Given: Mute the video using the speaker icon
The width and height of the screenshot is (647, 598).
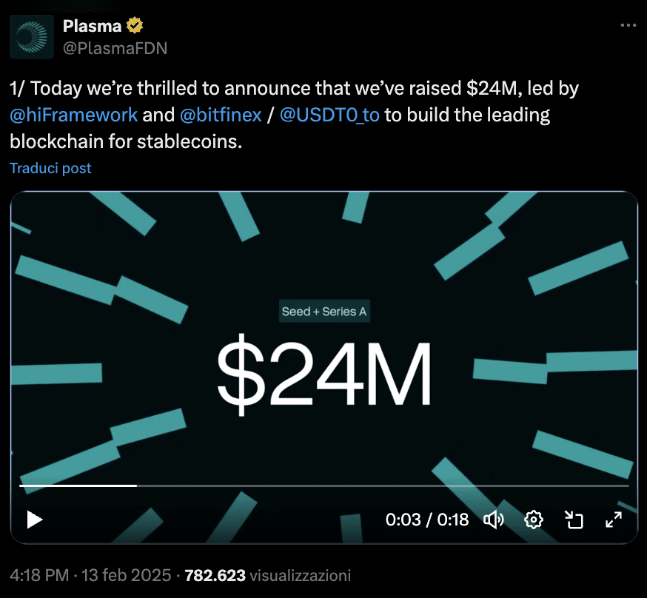Looking at the screenshot, I should coord(494,520).
